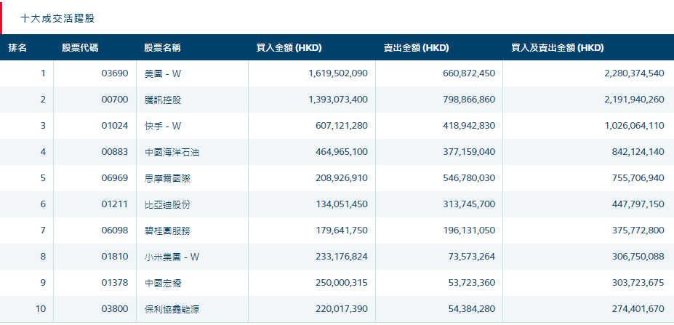Click the 騰訊控股 stock name
This screenshot has height=325, width=674.
(x=162, y=100)
